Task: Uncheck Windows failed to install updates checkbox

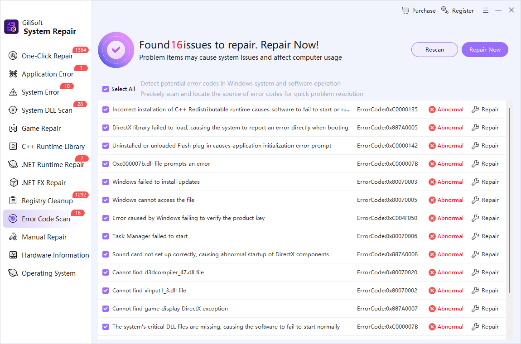Action: coord(106,182)
